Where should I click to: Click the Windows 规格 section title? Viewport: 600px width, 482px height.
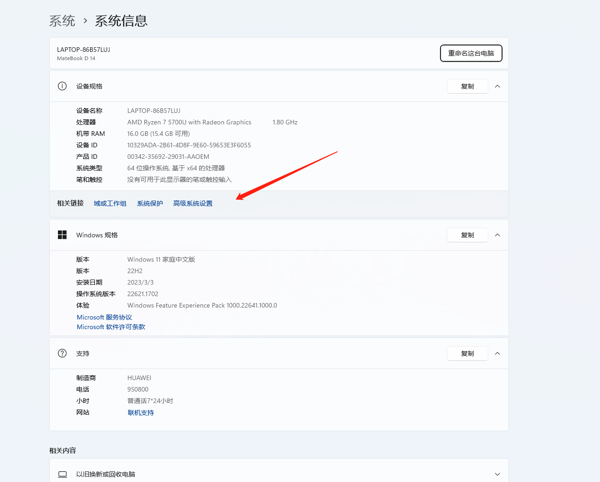point(97,235)
